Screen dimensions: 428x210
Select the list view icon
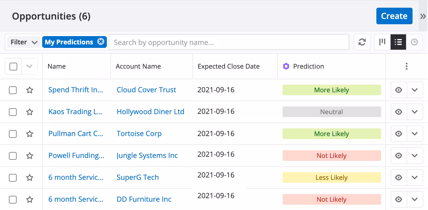(398, 42)
